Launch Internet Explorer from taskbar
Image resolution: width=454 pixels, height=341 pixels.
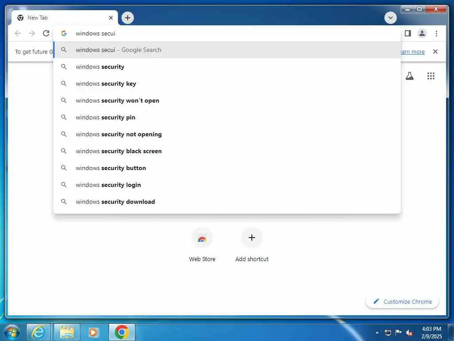click(x=38, y=332)
